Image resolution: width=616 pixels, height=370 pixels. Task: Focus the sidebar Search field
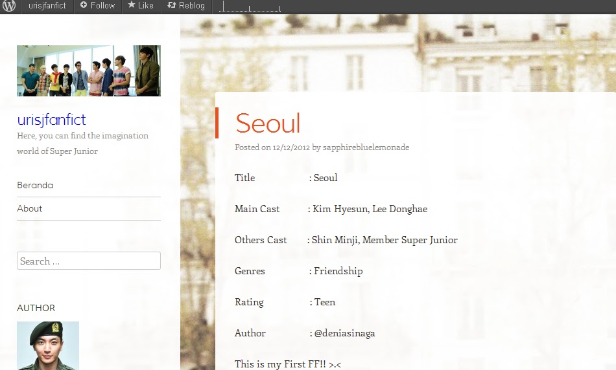[x=89, y=261]
